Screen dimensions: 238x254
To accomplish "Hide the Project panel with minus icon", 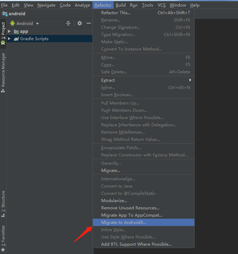I will click(89, 23).
